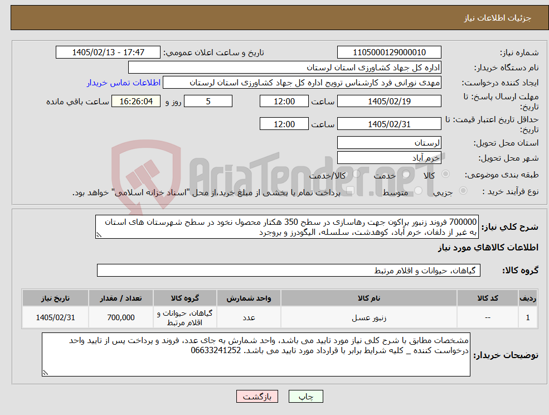Click the بازگشت (back) button
The height and width of the screenshot is (415, 549).
257,397
